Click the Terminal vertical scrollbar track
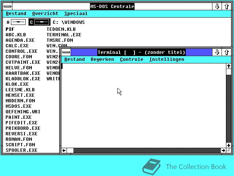The height and width of the screenshot is (176, 234). (229, 109)
